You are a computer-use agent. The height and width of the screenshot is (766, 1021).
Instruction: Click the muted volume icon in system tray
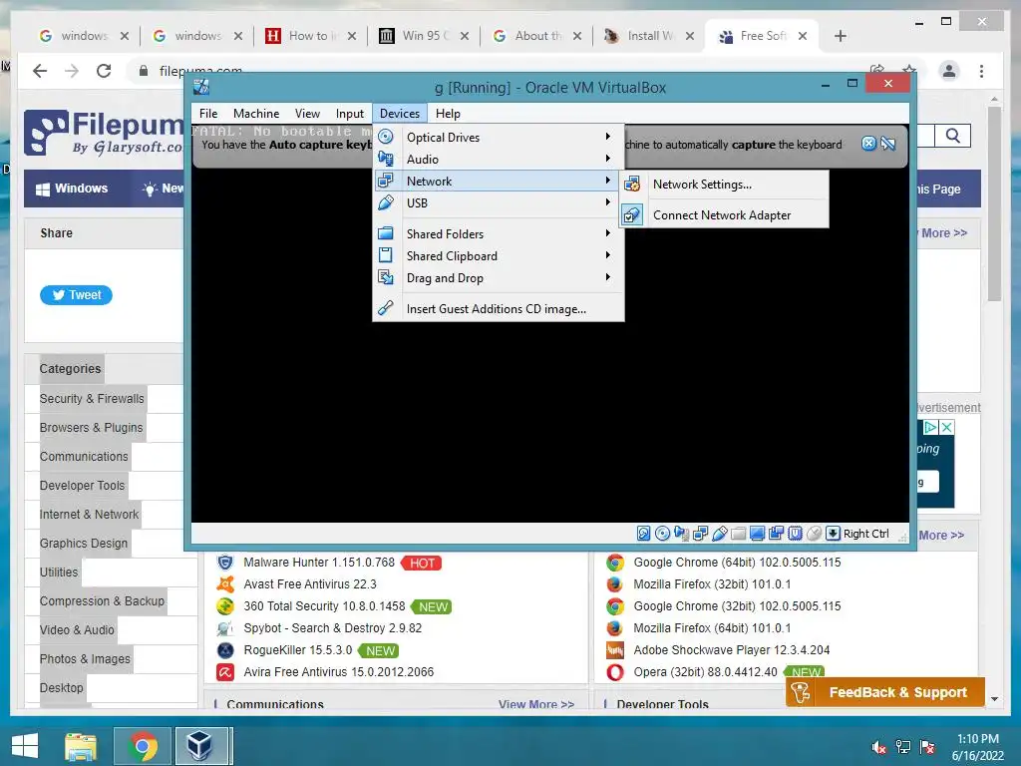tap(879, 746)
